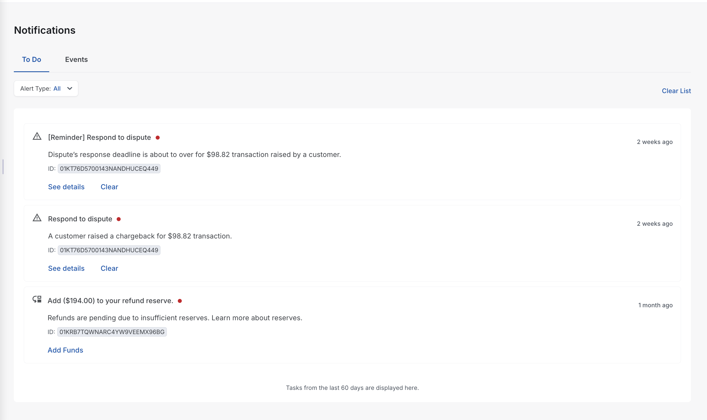Switch to the To Do tab
707x420 pixels.
tap(32, 59)
